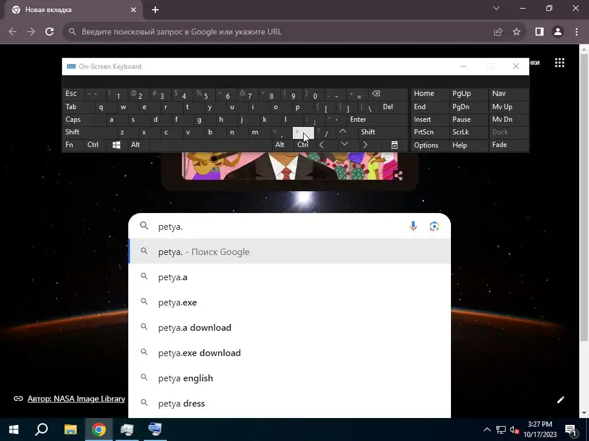Go back using Chrome's back arrow
589x441 pixels.
click(13, 32)
